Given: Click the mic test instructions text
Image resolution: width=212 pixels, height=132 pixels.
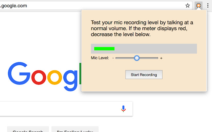Looking at the screenshot, I should pos(142,28).
